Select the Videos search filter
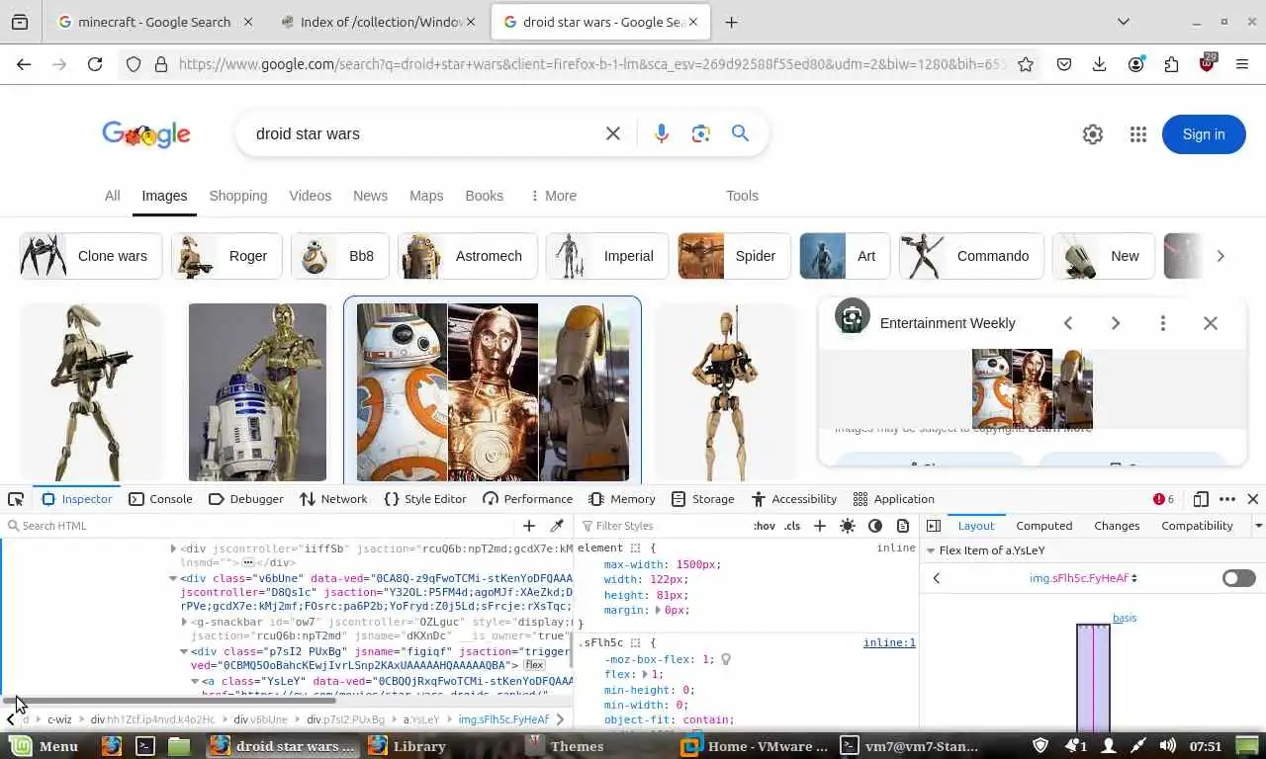Screen dimensions: 1266x759 [311, 196]
